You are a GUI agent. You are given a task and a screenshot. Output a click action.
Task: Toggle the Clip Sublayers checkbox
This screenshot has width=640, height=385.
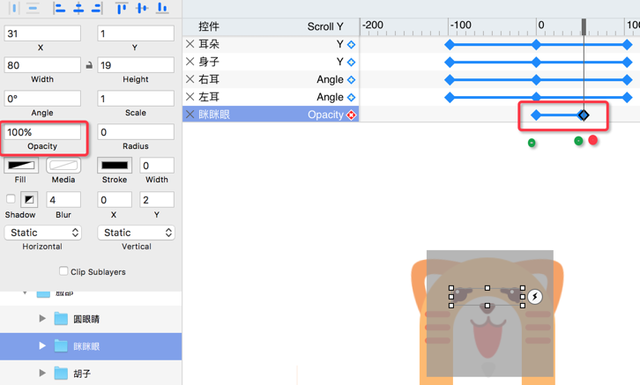click(63, 271)
